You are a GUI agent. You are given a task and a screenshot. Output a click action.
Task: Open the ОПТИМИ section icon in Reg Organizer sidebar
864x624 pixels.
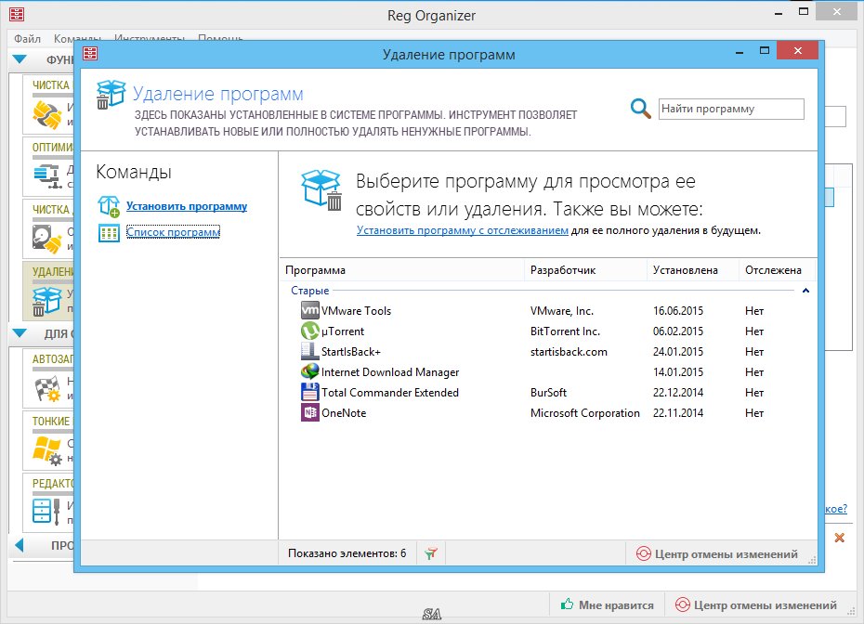pos(48,176)
